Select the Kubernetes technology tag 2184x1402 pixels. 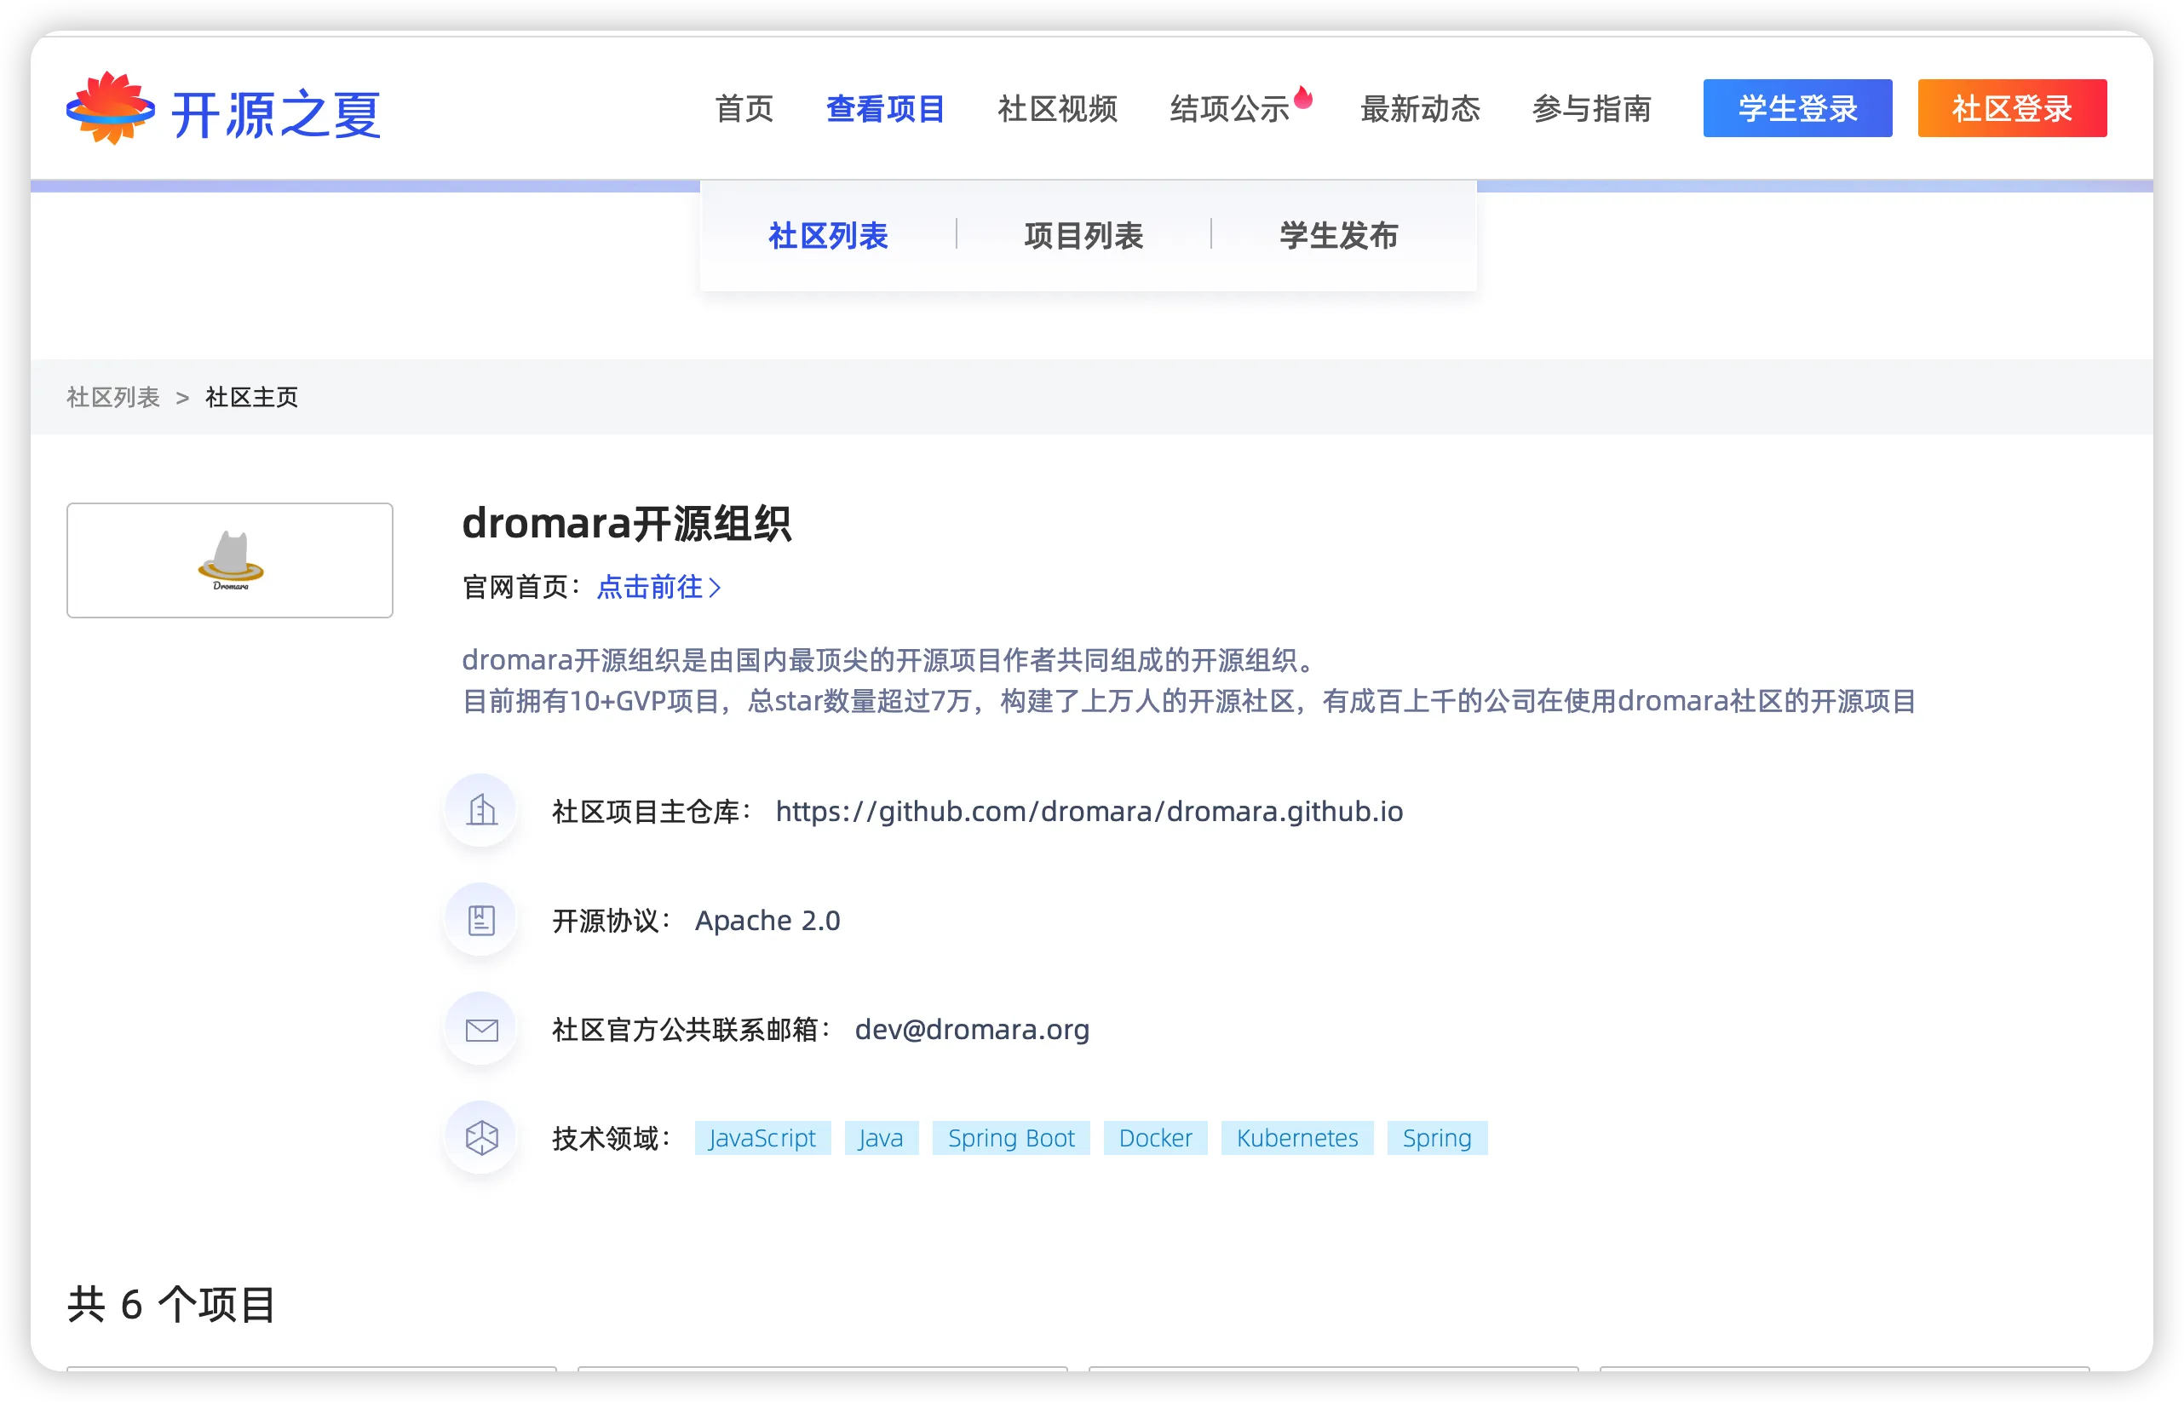pos(1296,1138)
